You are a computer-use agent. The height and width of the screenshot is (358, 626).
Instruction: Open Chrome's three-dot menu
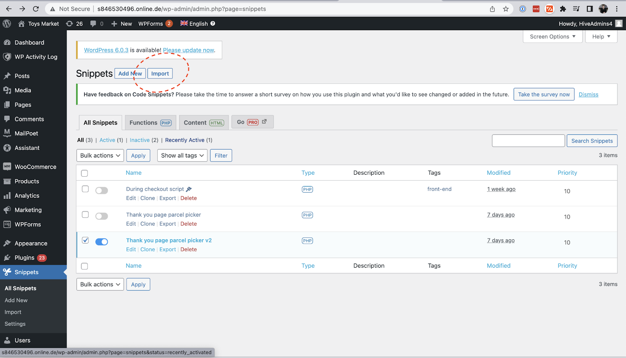[617, 9]
